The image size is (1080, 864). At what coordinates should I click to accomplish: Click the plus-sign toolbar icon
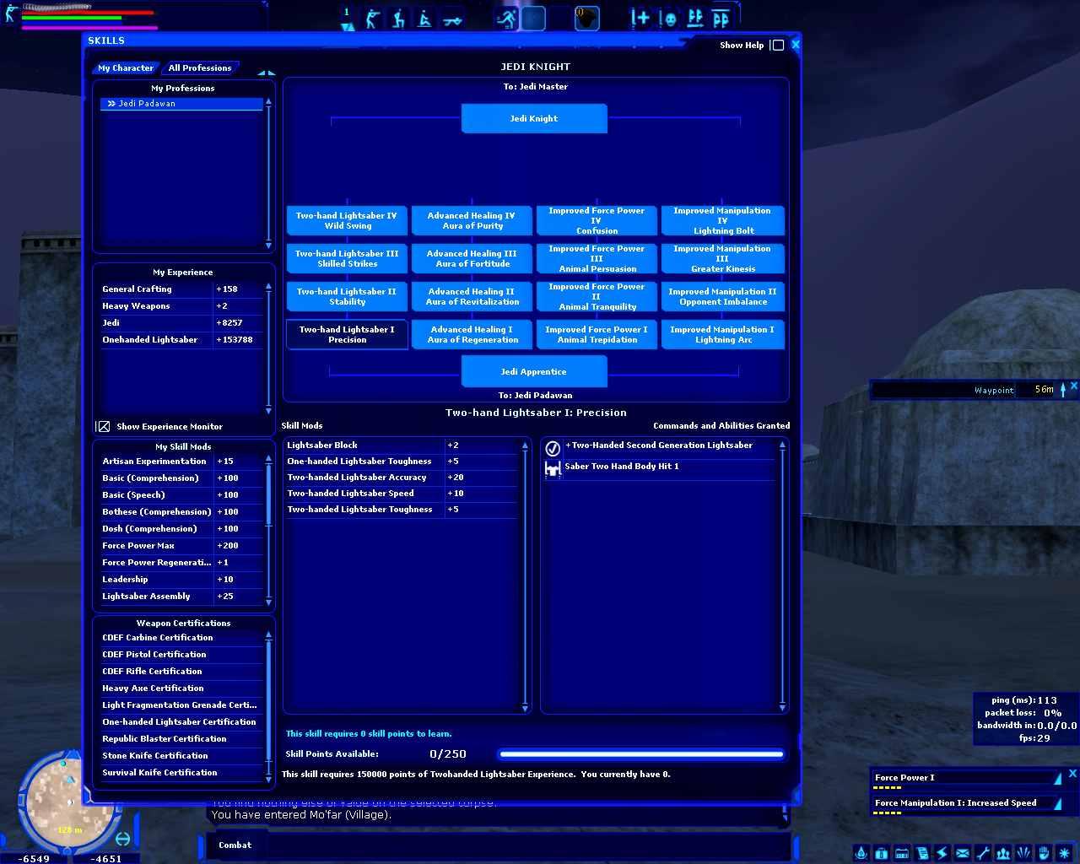(640, 19)
